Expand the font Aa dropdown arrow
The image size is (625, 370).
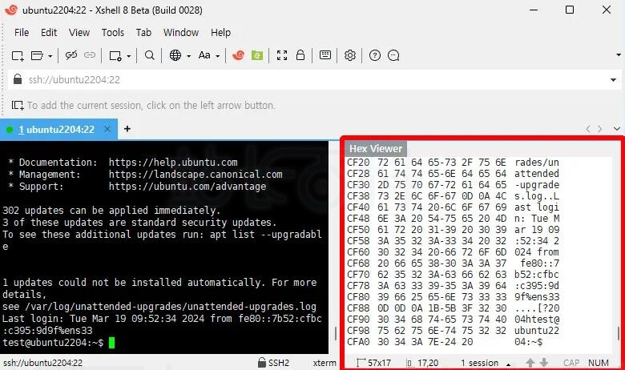(218, 56)
